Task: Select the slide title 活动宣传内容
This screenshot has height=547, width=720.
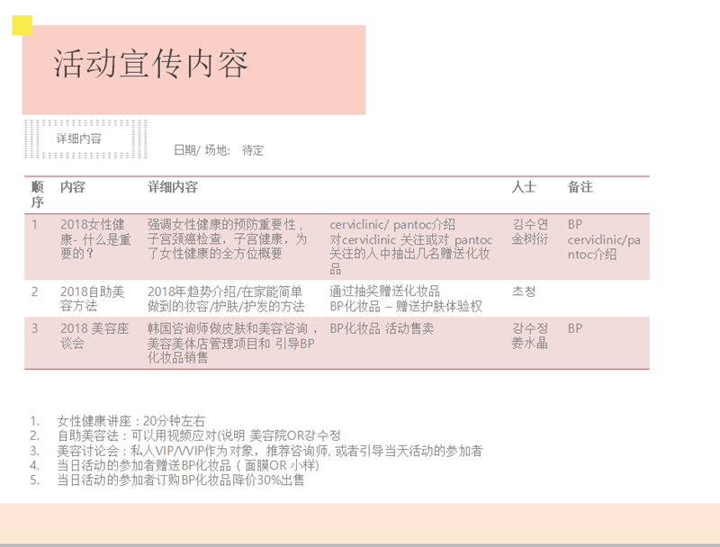Action: pos(150,65)
